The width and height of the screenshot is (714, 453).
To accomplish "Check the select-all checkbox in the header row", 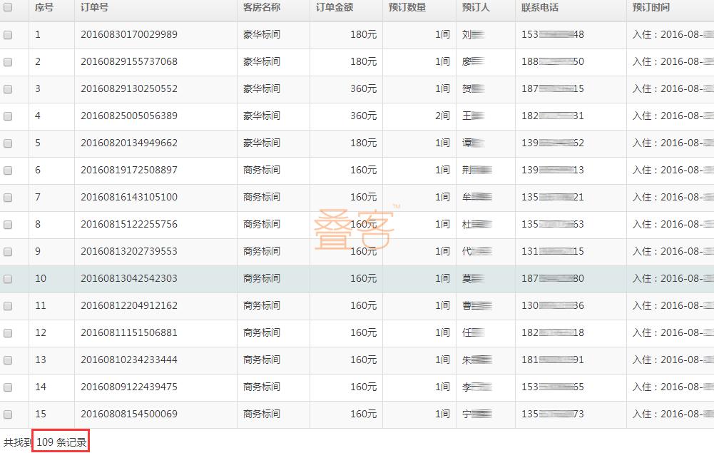I will pos(8,9).
